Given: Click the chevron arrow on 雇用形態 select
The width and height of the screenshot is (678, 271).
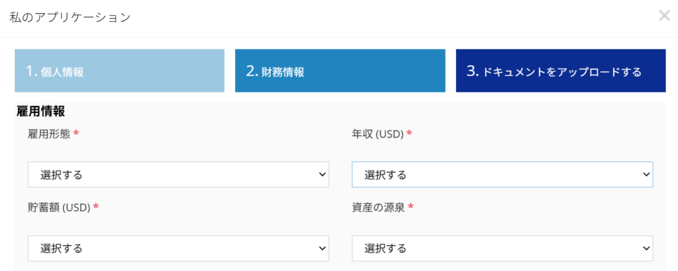Looking at the screenshot, I should pos(322,174).
